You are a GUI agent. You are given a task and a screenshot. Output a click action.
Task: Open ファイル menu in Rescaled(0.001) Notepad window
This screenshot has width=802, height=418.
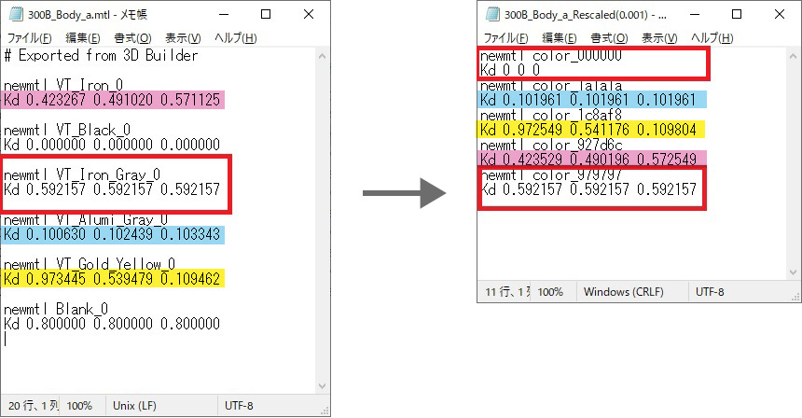click(x=505, y=38)
